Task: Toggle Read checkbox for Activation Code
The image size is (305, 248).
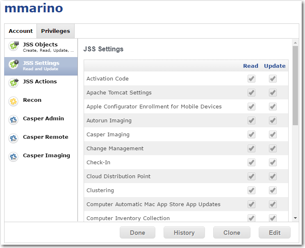Action: tap(251, 79)
